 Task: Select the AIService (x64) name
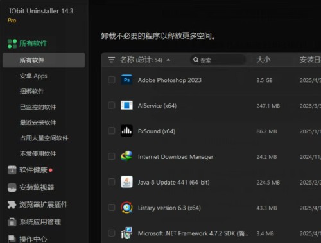coord(157,106)
